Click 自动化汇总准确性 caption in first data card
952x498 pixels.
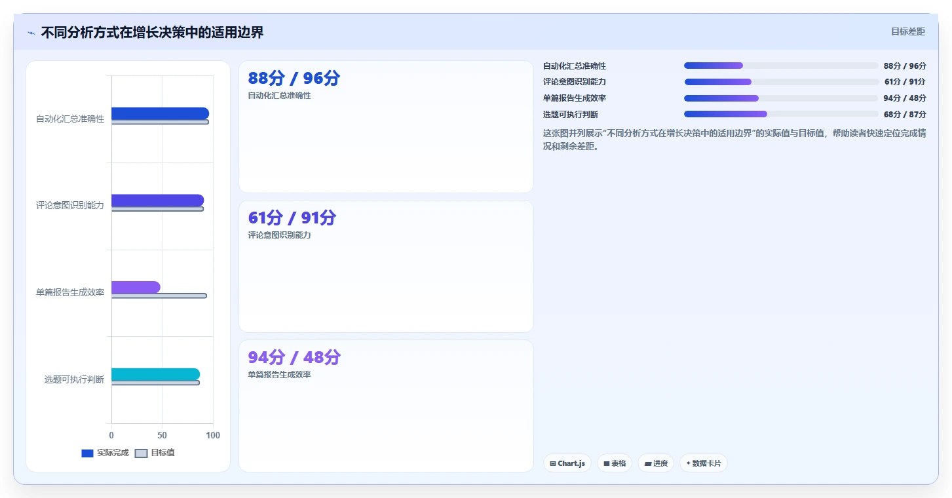point(279,96)
